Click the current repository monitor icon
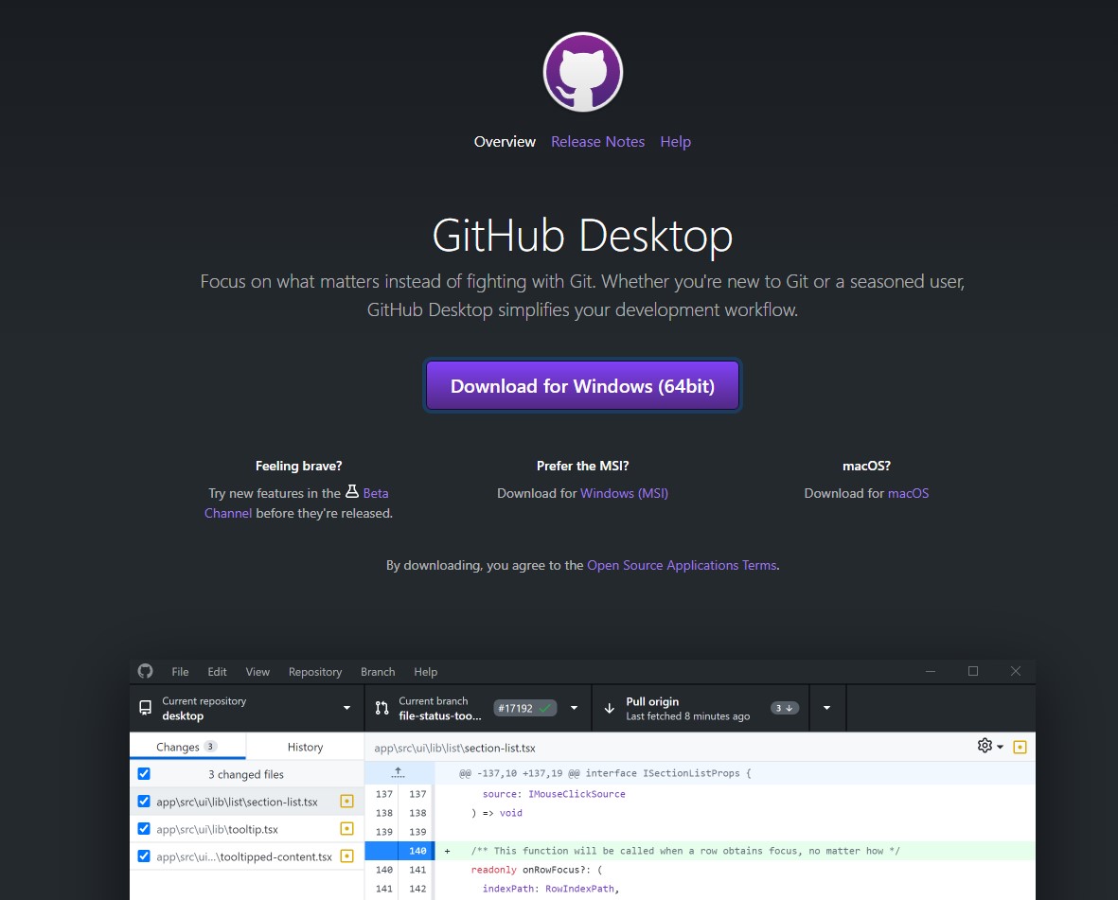The height and width of the screenshot is (900, 1118). coord(145,708)
